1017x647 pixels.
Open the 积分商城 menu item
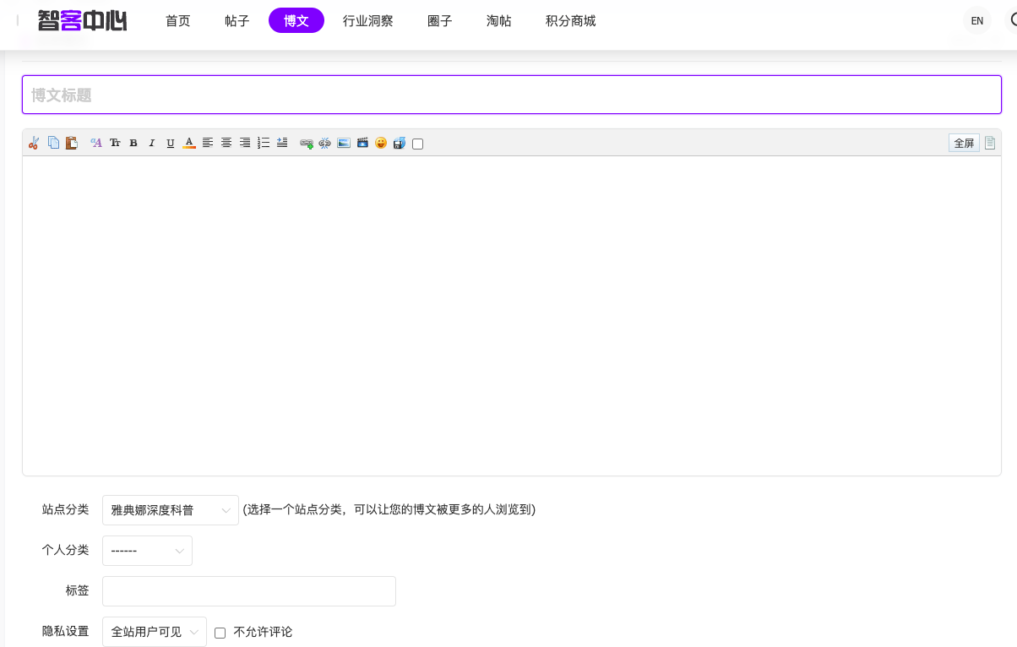570,21
